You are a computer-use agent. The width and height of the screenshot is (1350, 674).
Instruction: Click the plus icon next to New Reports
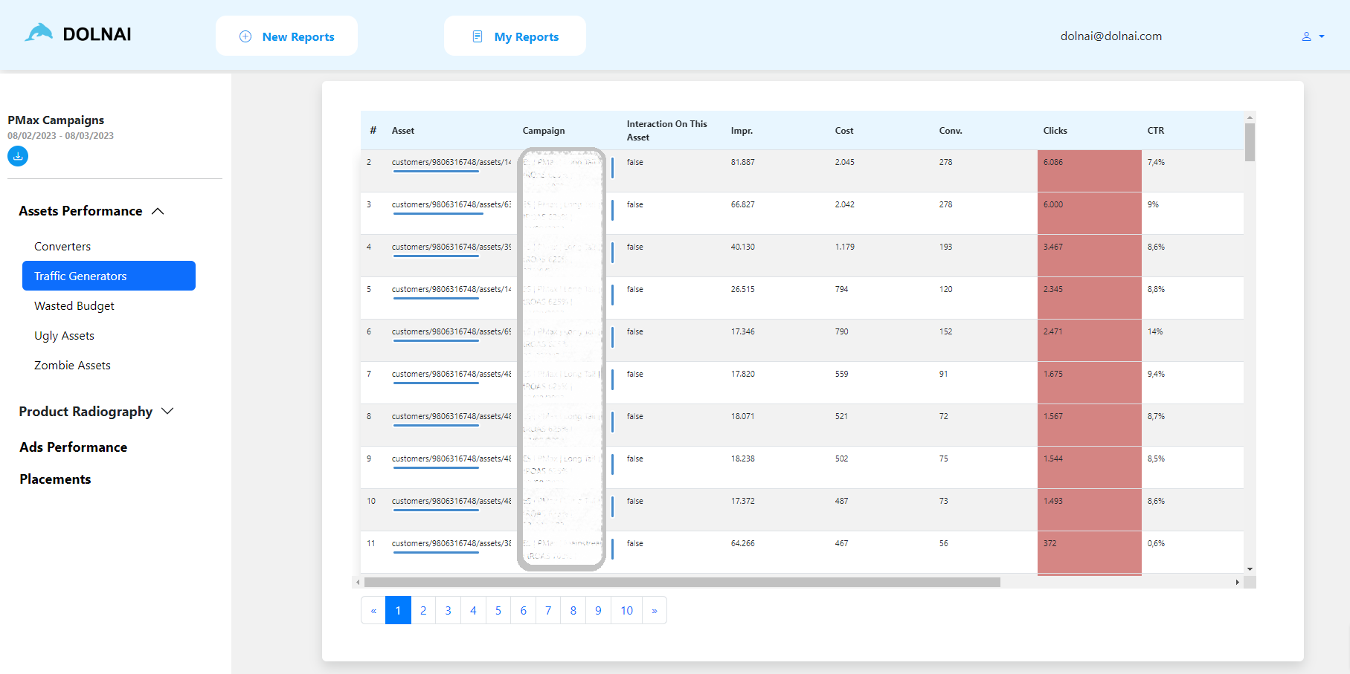tap(245, 36)
